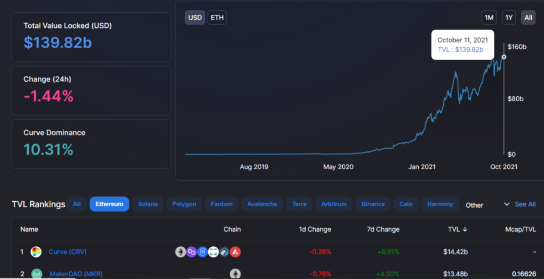The width and height of the screenshot is (544, 279).
Task: Click the Total Value Locked $139.82b value
Action: 57,42
